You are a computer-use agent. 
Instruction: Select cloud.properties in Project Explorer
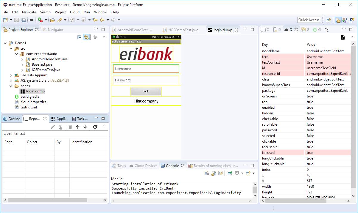pyautogui.click(x=33, y=102)
